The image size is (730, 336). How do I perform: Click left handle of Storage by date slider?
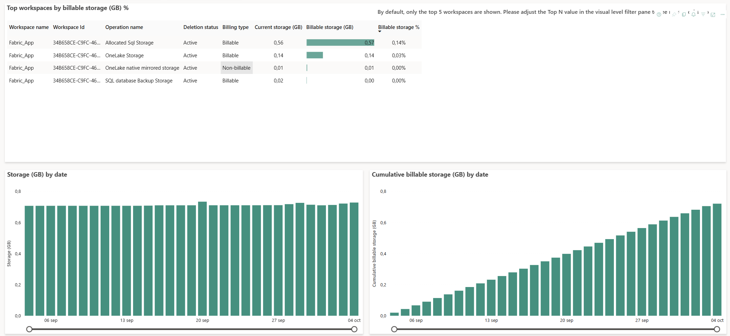29,329
